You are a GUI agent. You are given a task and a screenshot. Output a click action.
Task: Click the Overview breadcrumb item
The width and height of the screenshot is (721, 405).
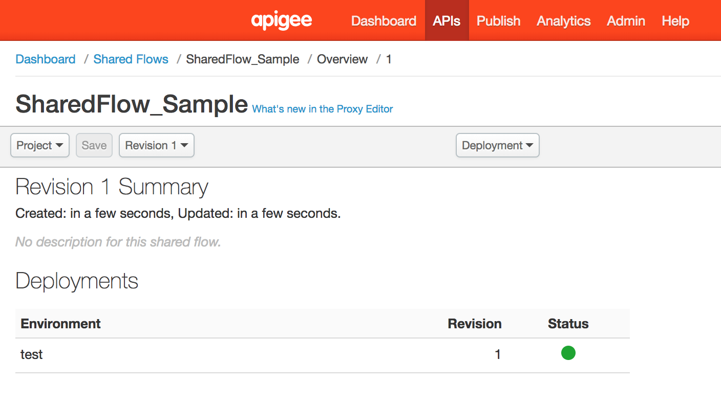pyautogui.click(x=342, y=59)
